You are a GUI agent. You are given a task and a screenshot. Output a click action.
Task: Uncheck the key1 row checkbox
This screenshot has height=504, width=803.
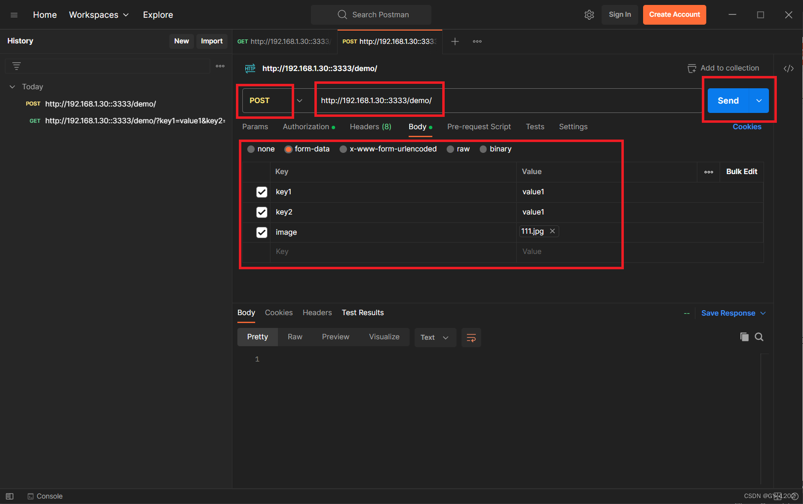262,192
